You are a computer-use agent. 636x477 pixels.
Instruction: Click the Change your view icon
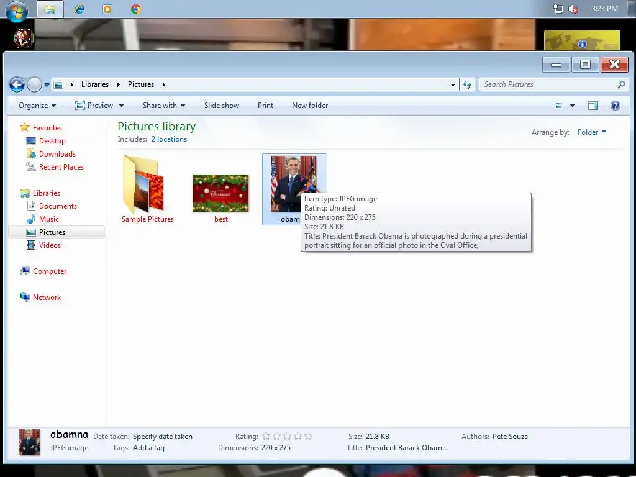(x=559, y=106)
